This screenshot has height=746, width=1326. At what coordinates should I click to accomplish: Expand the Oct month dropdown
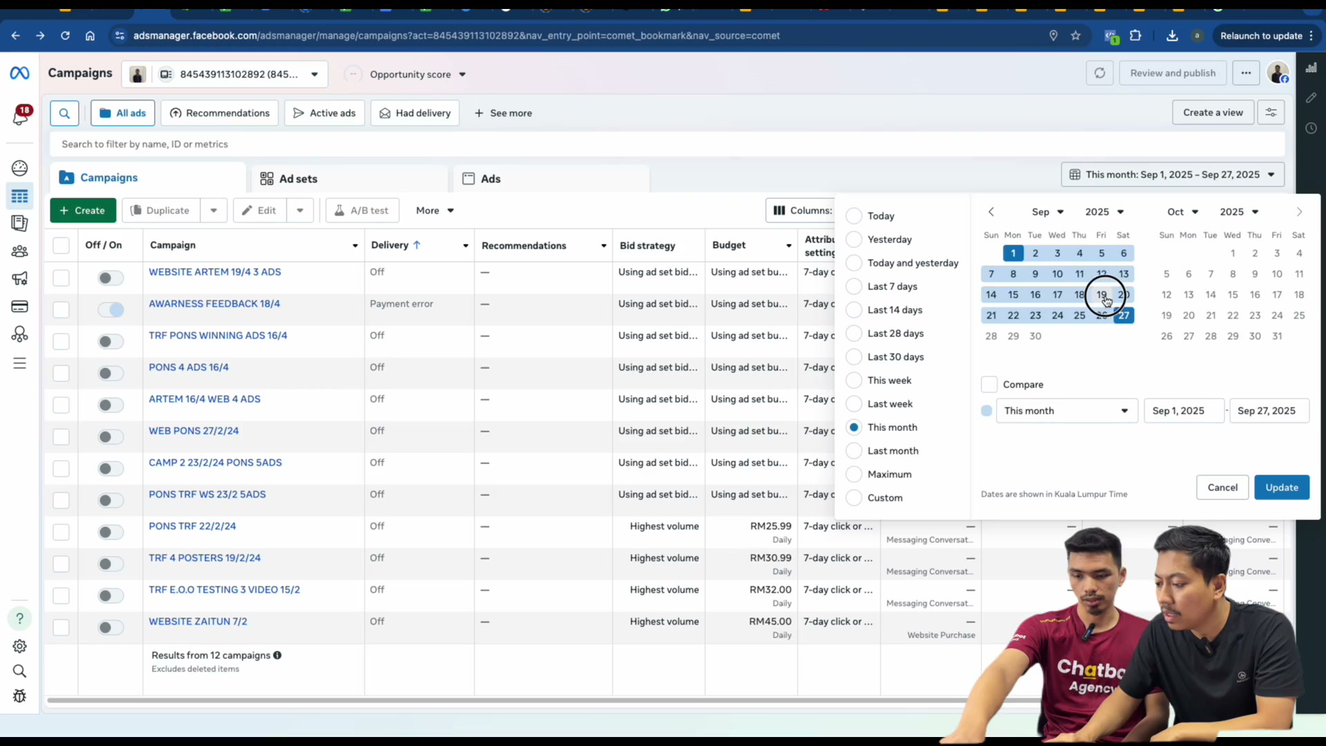point(1183,212)
